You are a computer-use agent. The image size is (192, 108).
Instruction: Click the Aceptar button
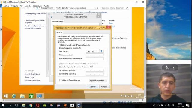(93, 87)
